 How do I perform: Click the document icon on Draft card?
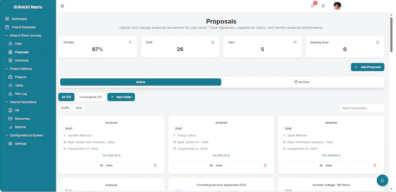(x=213, y=43)
